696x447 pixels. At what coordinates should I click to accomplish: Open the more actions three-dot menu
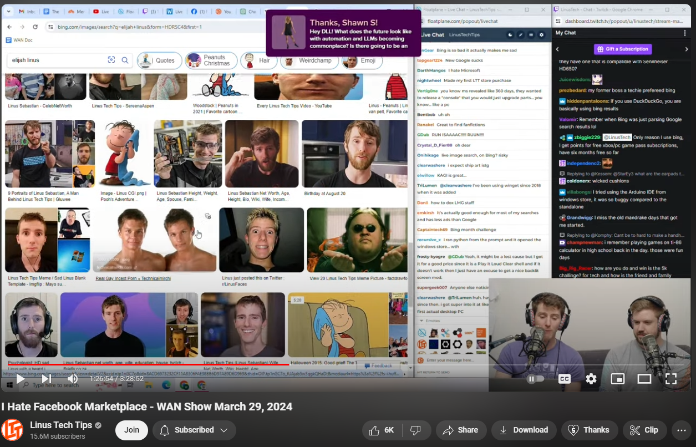(x=682, y=430)
